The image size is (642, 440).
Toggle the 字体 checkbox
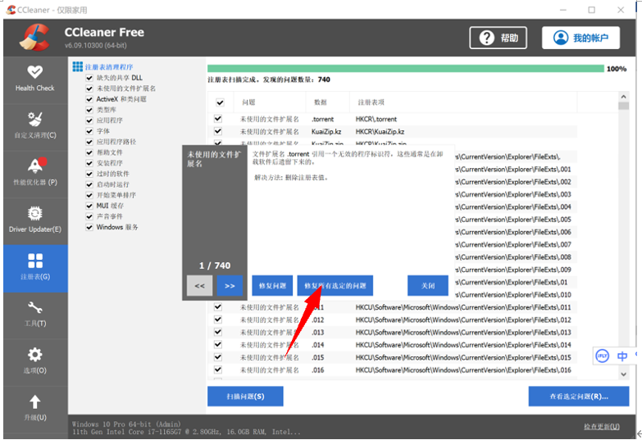[89, 131]
